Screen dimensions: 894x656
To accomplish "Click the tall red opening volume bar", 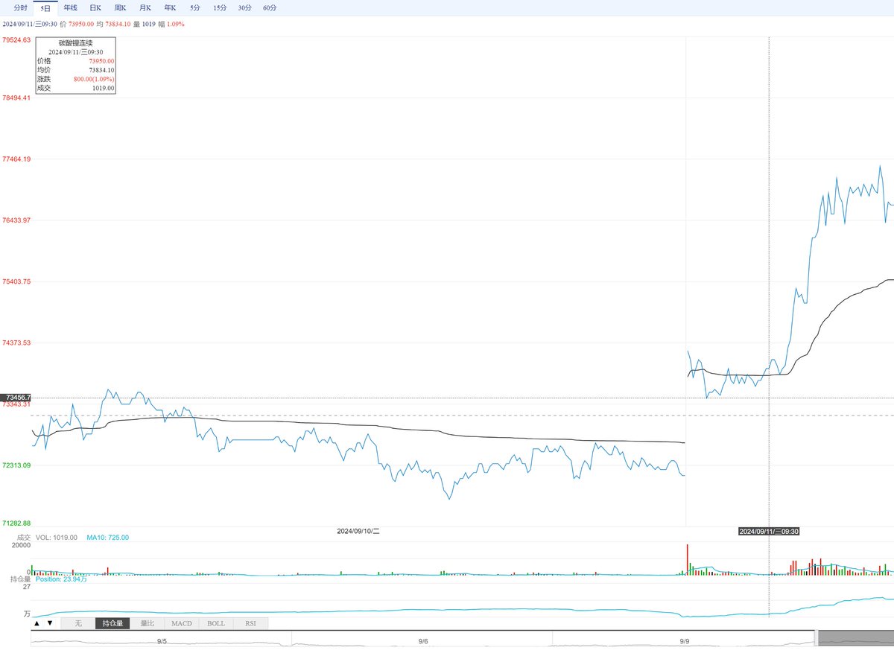I will pos(687,558).
